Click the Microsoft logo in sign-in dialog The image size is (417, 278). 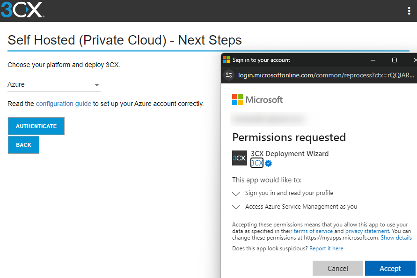tap(257, 100)
